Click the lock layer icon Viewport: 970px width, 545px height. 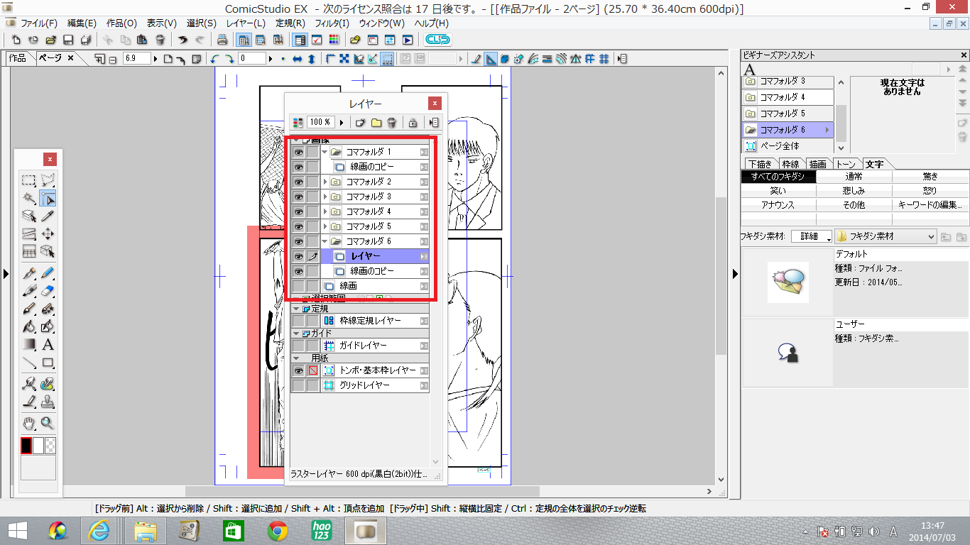coord(413,123)
